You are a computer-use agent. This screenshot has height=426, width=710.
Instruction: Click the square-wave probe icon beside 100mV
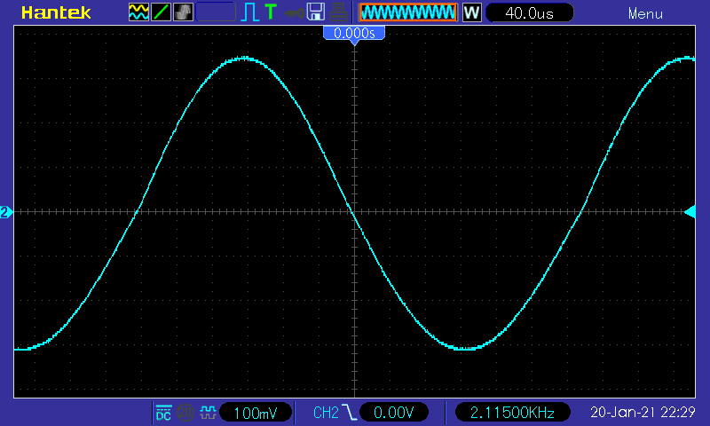coord(208,413)
